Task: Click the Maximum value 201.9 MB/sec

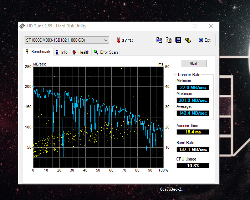Action: 193,100
